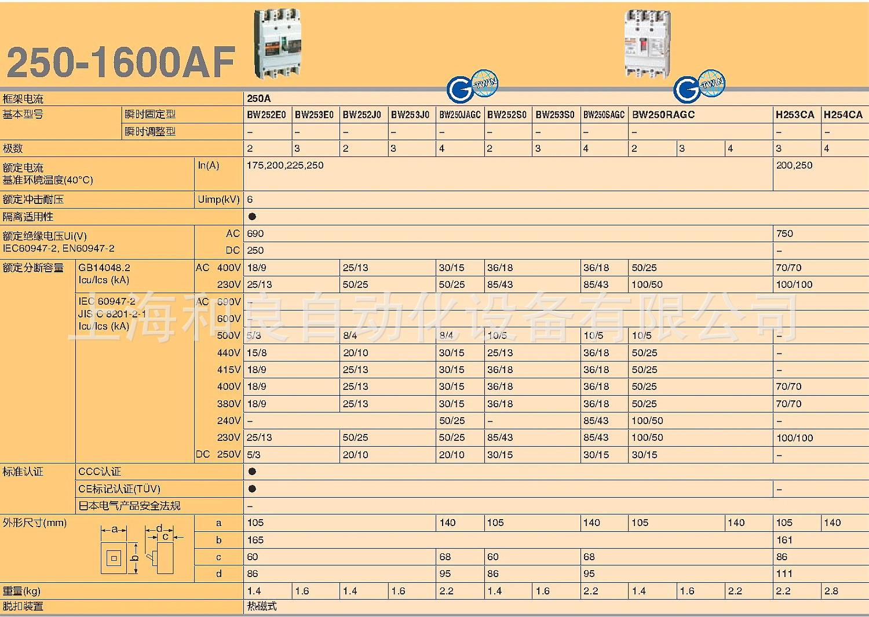Click the "重量(kg)" row label
869x617 pixels.
pyautogui.click(x=21, y=591)
